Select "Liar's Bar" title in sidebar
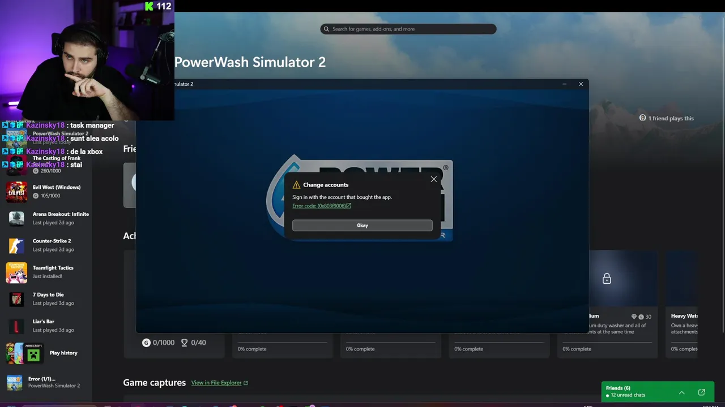The height and width of the screenshot is (407, 725). click(x=44, y=322)
